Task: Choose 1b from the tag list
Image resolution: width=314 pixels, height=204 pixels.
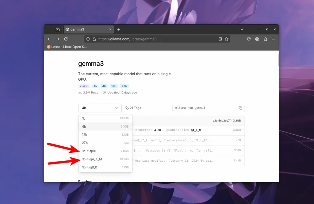Action: (x=105, y=118)
